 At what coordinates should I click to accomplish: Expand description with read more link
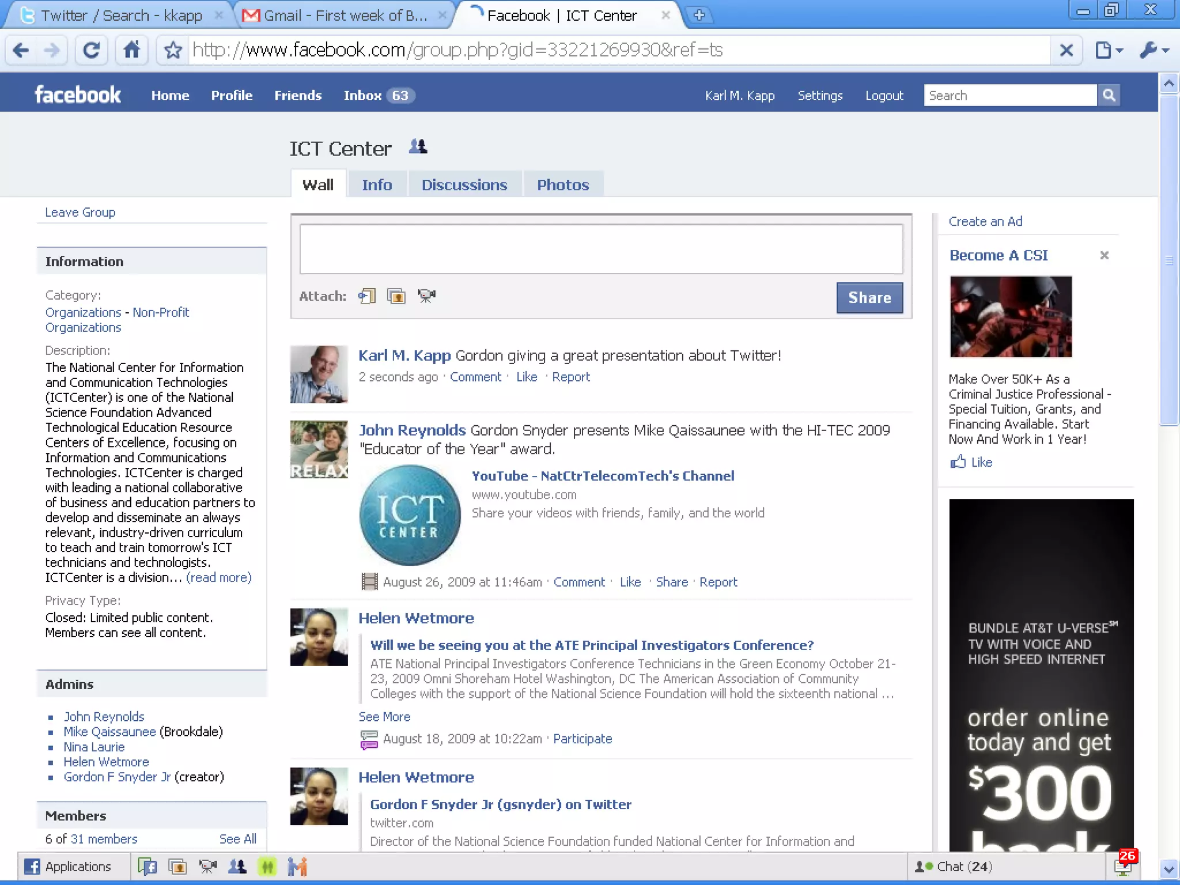click(219, 577)
